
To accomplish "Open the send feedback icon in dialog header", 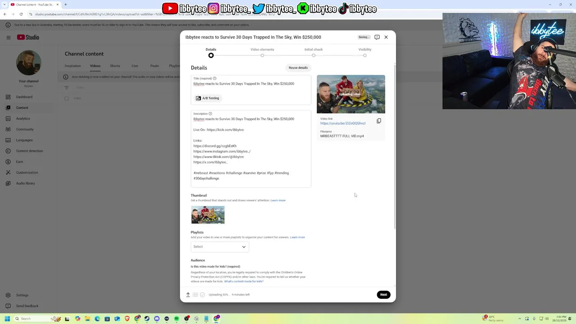I will pyautogui.click(x=377, y=37).
